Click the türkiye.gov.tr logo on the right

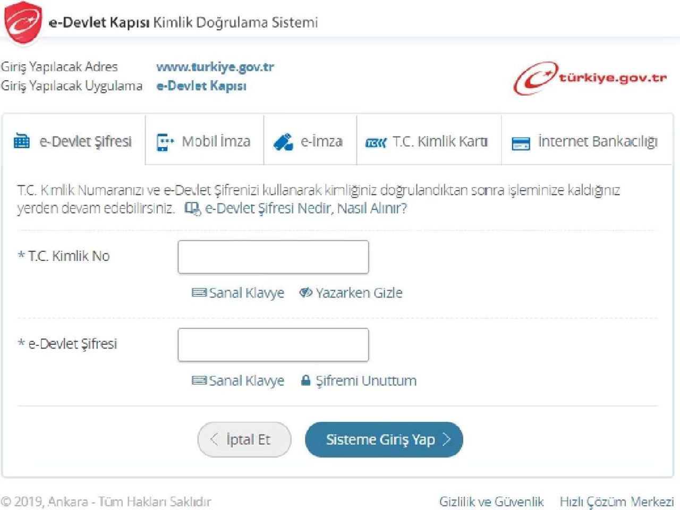point(590,78)
